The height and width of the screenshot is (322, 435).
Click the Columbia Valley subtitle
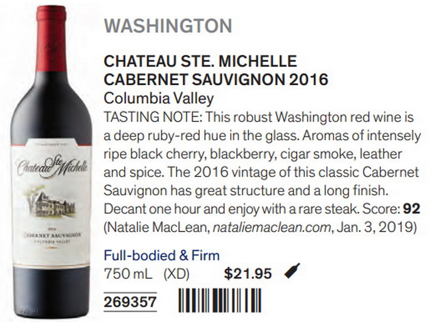158,98
